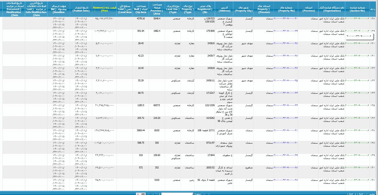This screenshot has width=378, height=195.
Task: Open property number link in row 135
Action: coord(286,106)
